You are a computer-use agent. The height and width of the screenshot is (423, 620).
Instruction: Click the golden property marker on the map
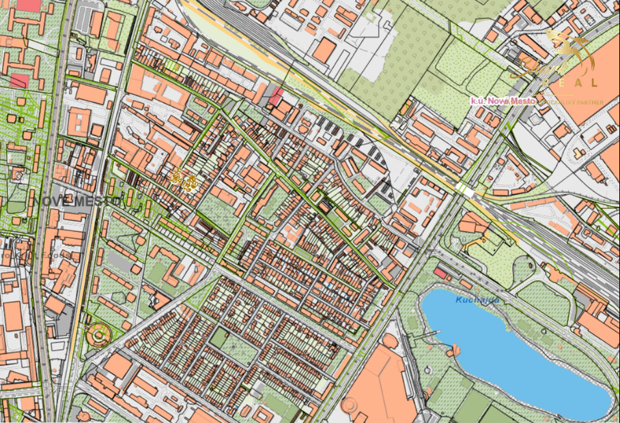pos(184,181)
